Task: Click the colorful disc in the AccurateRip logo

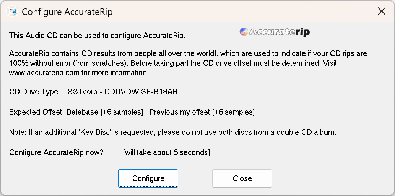Action: point(244,32)
